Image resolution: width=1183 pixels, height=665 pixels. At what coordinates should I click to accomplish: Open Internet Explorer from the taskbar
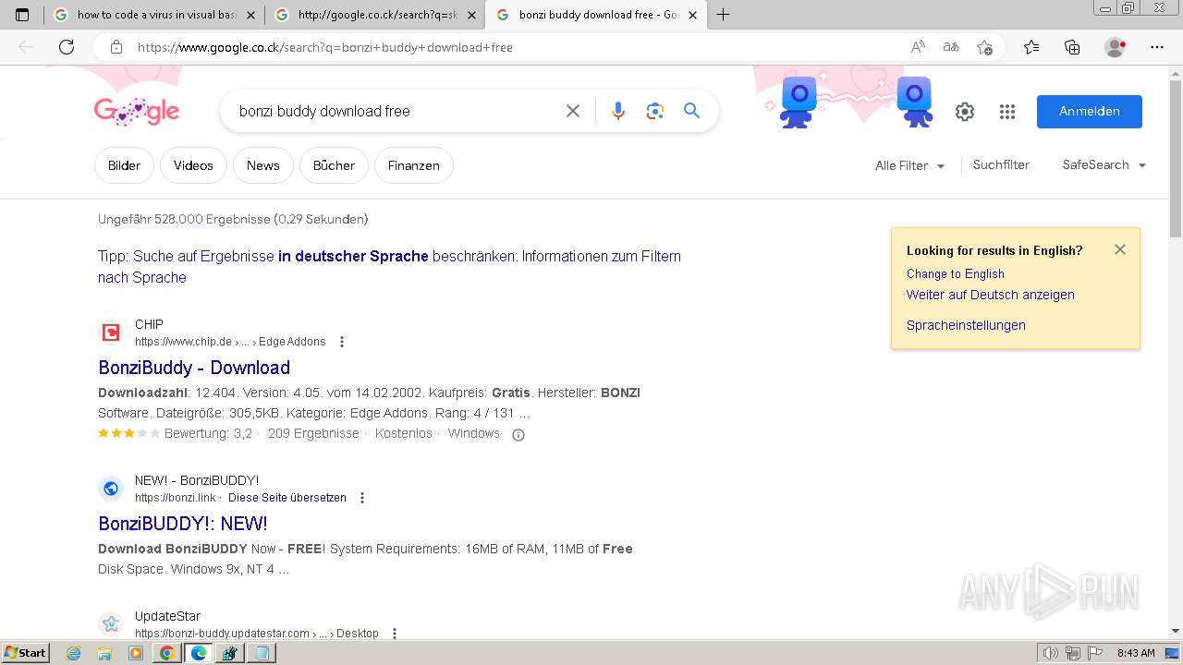[74, 653]
